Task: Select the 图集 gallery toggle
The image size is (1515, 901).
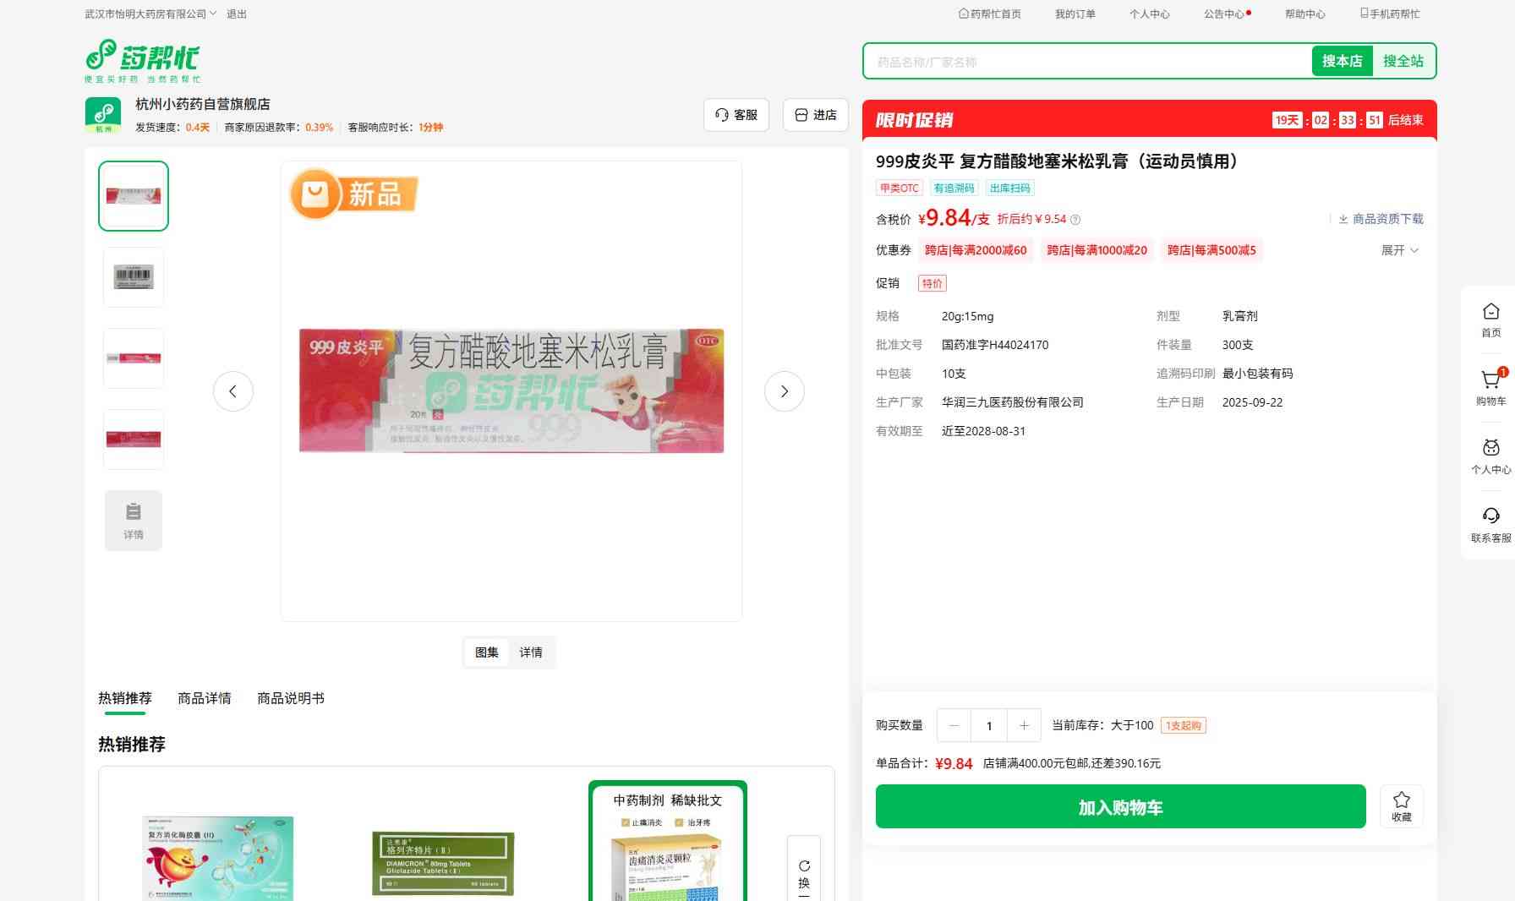Action: [487, 653]
